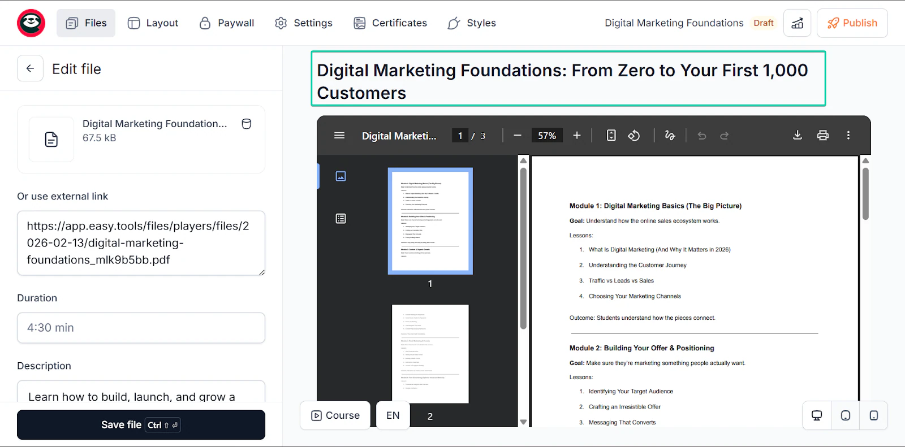Click the PDF zoom out minus icon
This screenshot has width=905, height=447.
[x=517, y=136]
